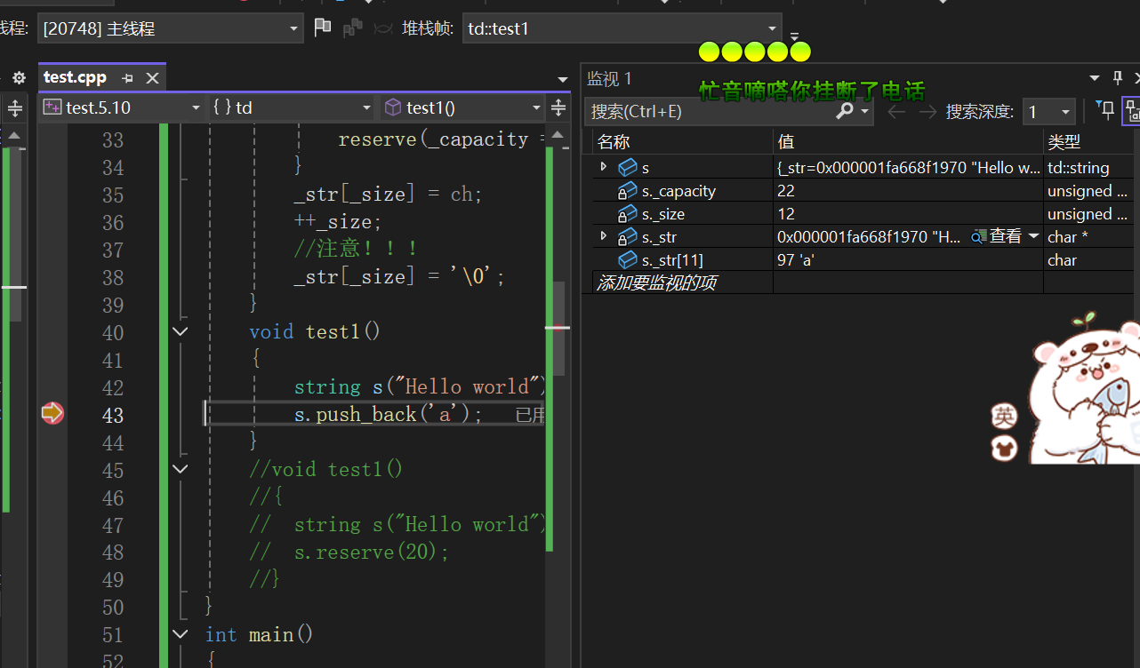Click the pinned-watch filter icon

(x=1105, y=110)
